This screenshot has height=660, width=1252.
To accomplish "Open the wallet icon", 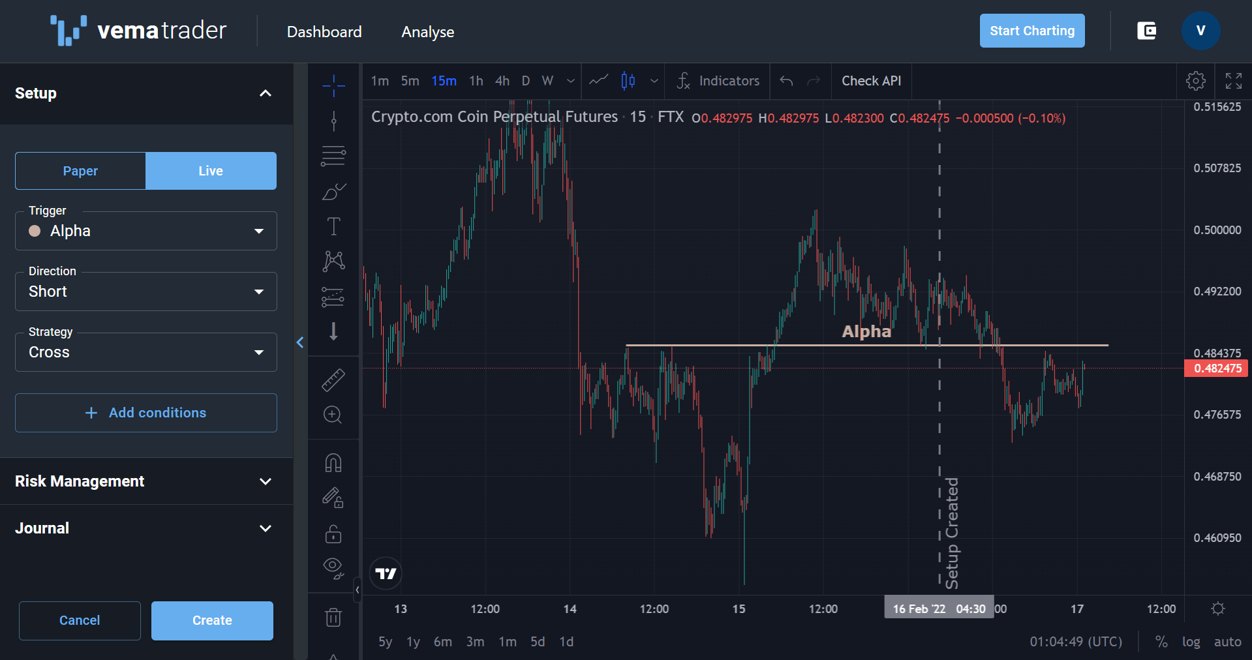I will [1147, 31].
